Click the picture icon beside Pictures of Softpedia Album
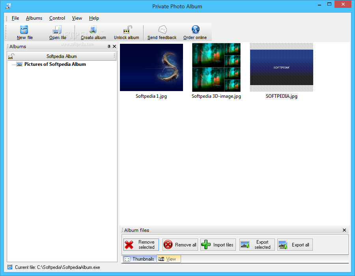355x276 pixels. 19,64
